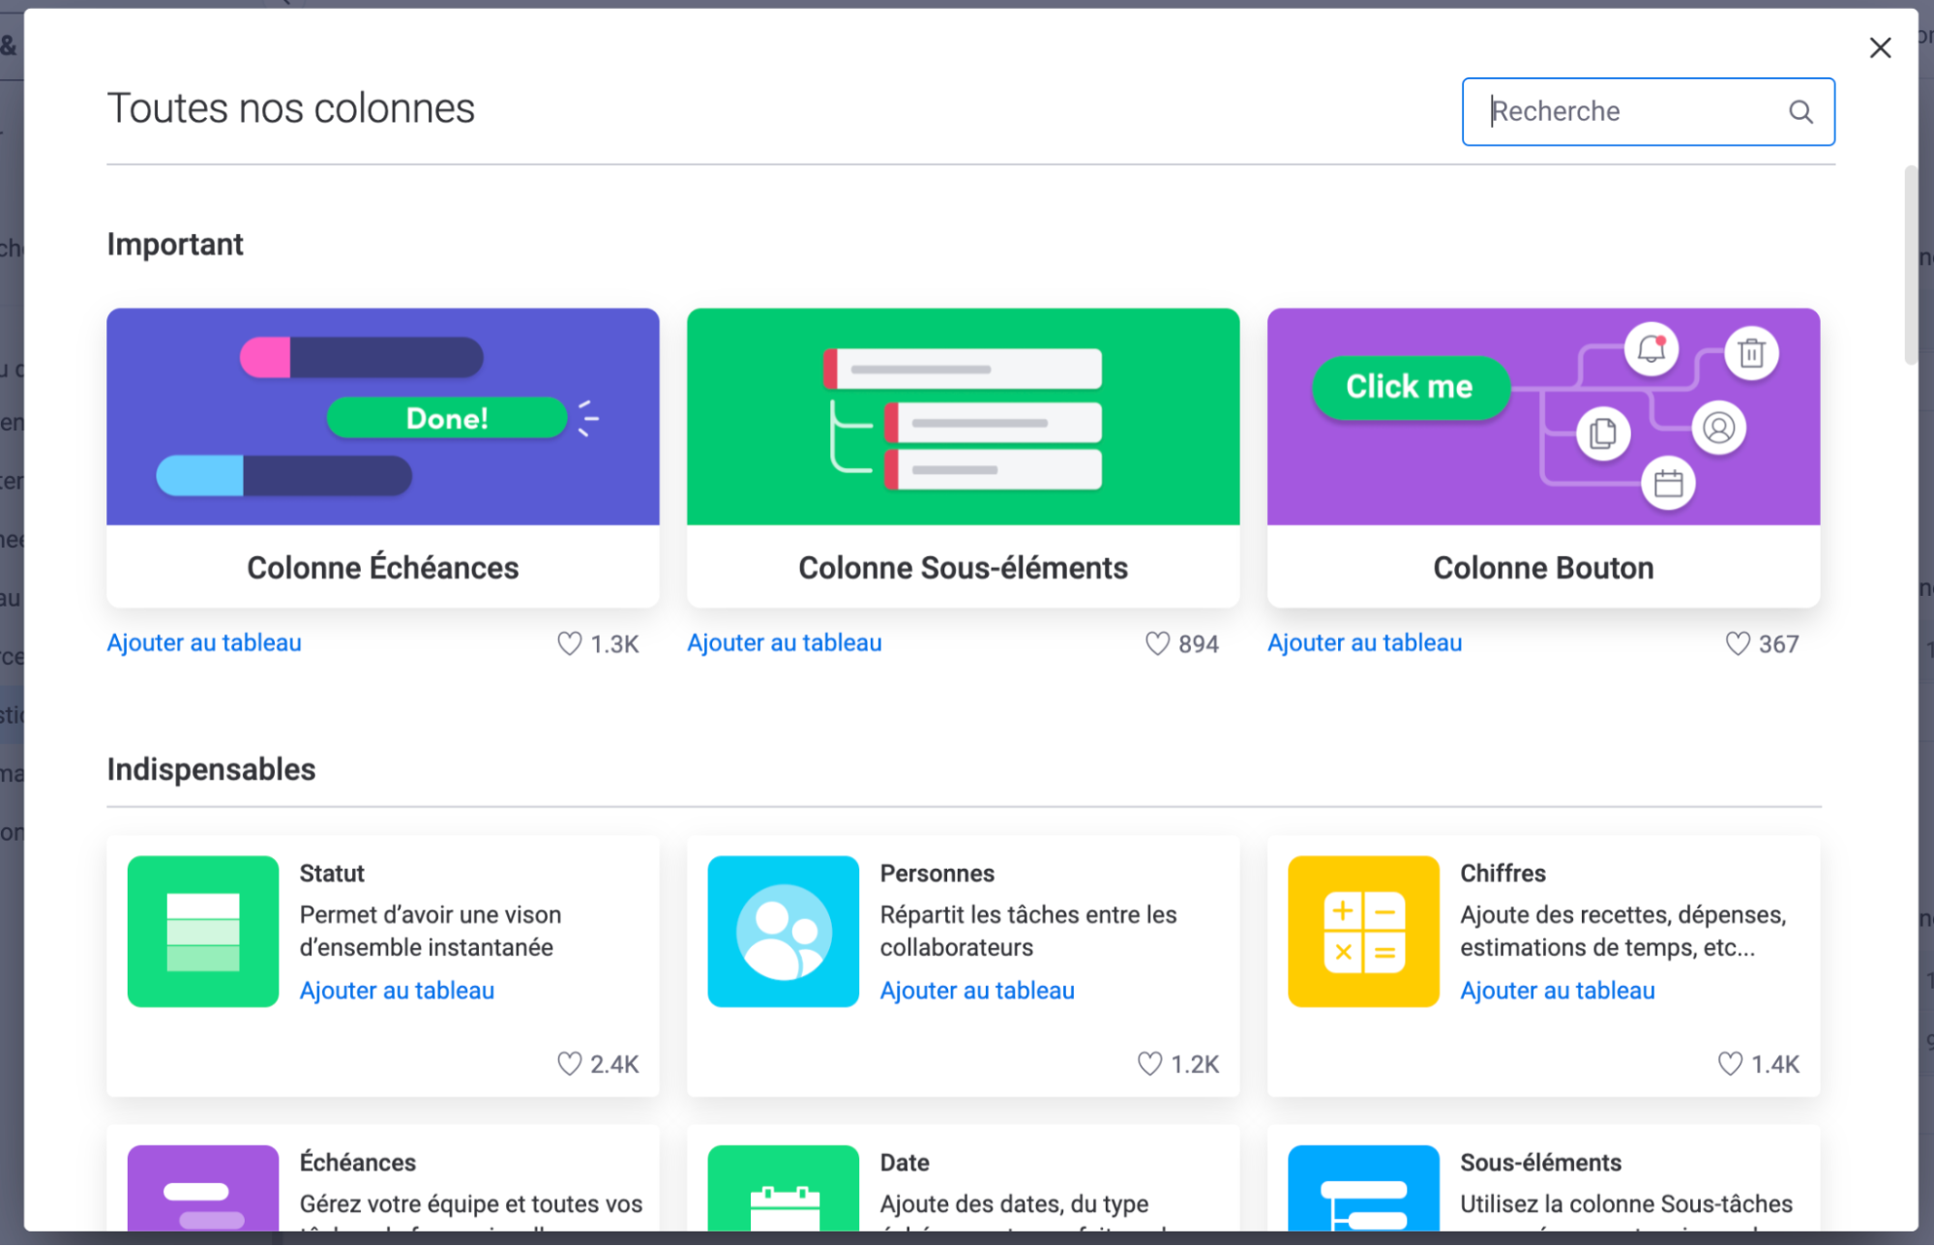Click the person icon in Bouton banner

click(1719, 428)
